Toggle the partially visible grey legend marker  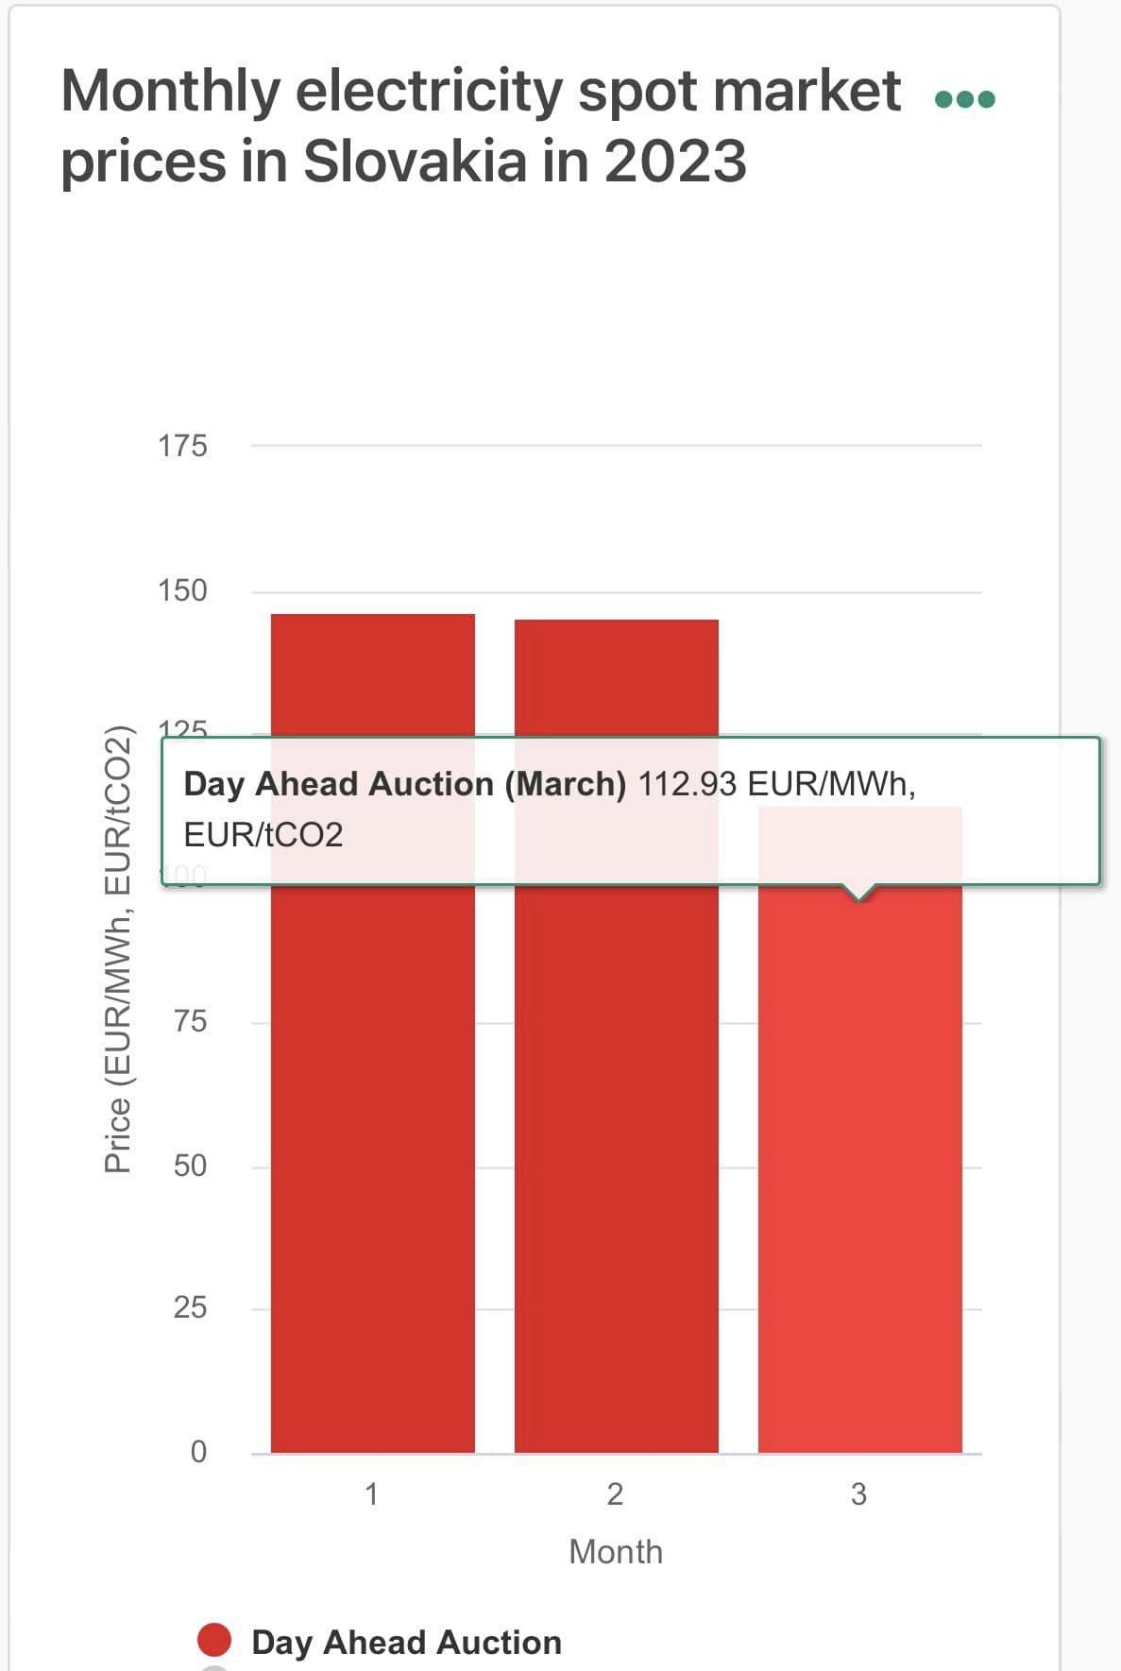215,1667
